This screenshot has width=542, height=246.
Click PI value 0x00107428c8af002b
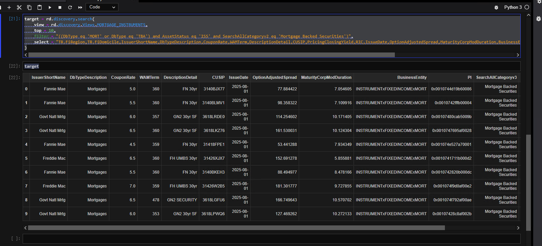pos(452,214)
